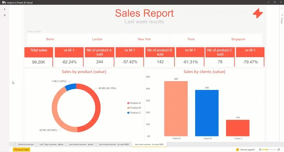This screenshot has width=284, height=152.
Task: Zoom out using the left magnifier icon
Action: click(260, 150)
